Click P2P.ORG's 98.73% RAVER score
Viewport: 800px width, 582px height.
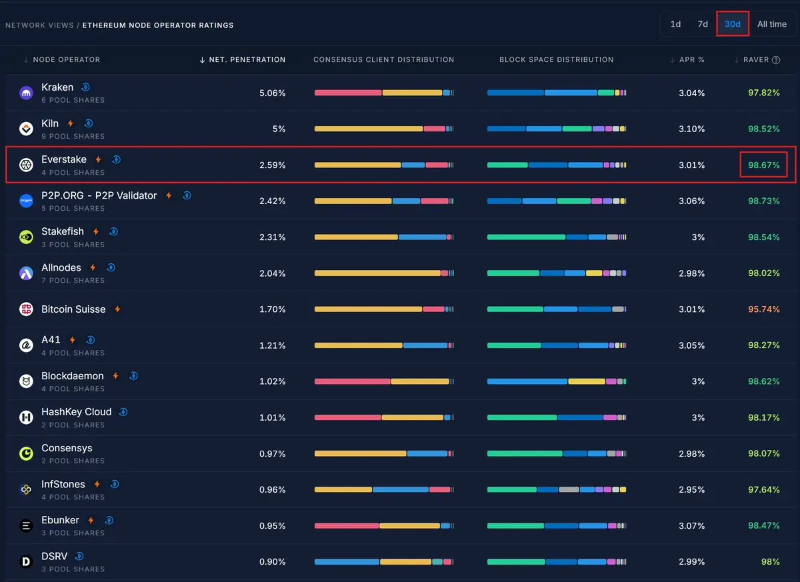[x=764, y=201]
